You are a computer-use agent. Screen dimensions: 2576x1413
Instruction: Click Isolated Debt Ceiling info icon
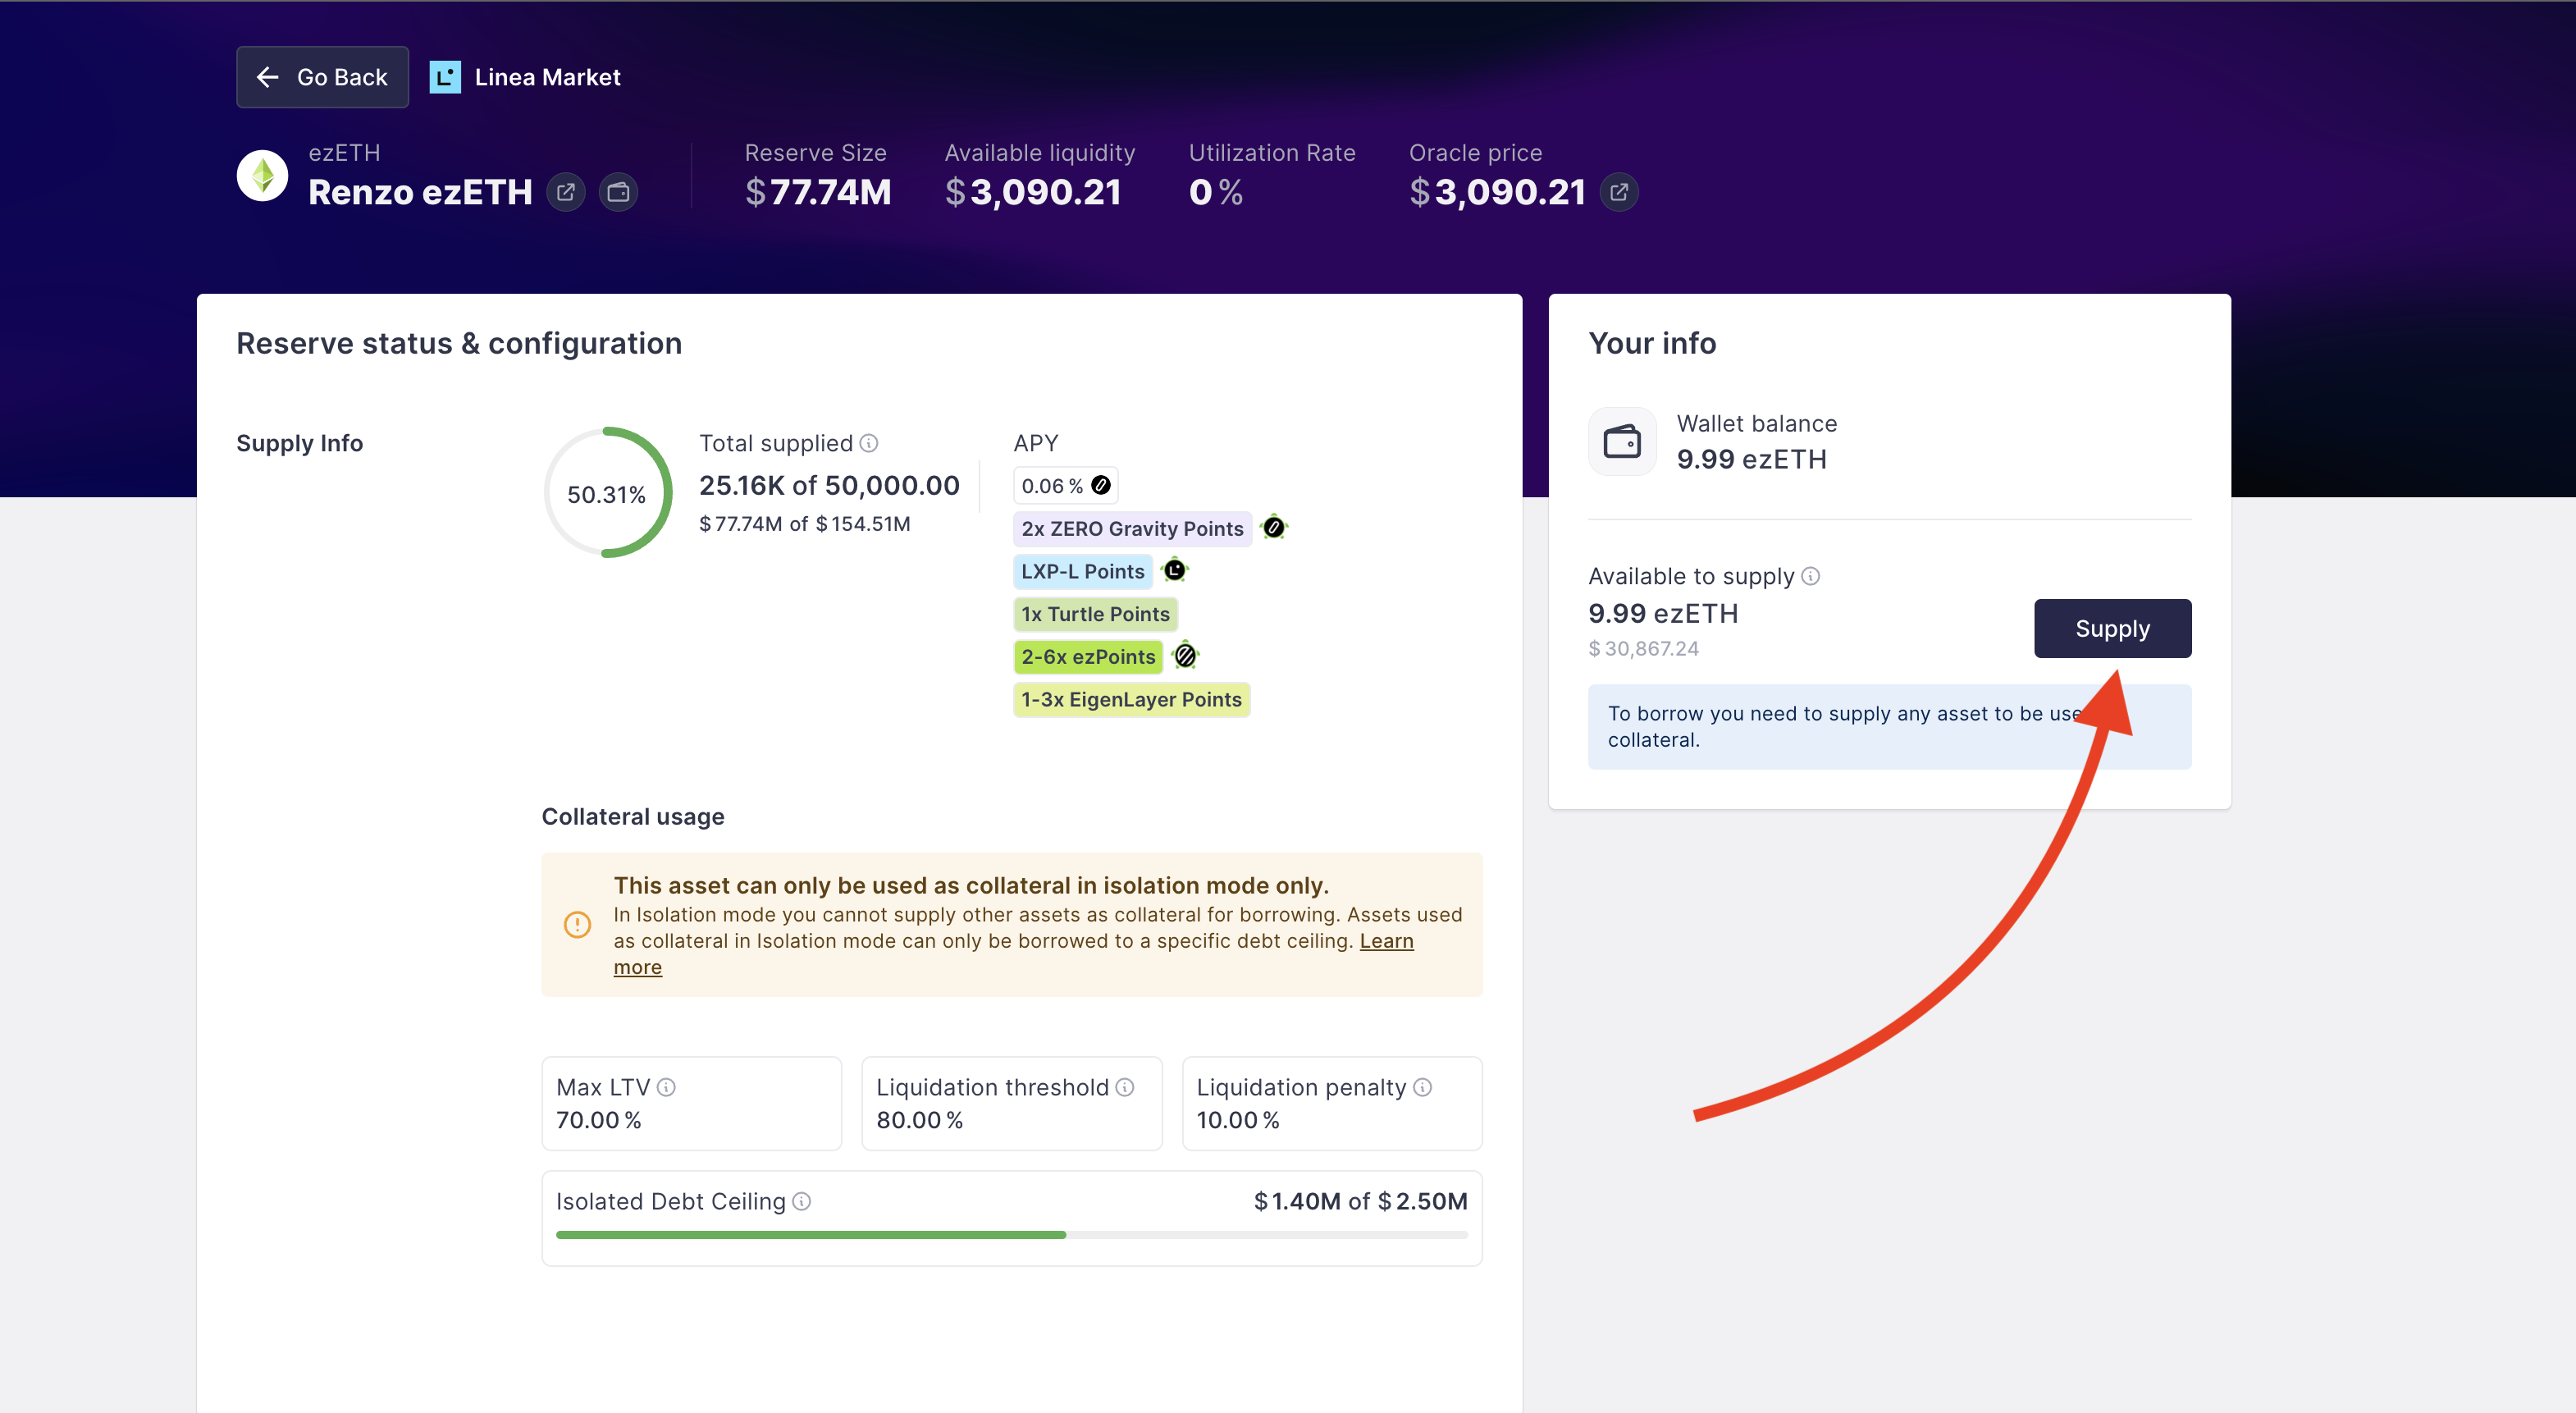pyautogui.click(x=801, y=1201)
